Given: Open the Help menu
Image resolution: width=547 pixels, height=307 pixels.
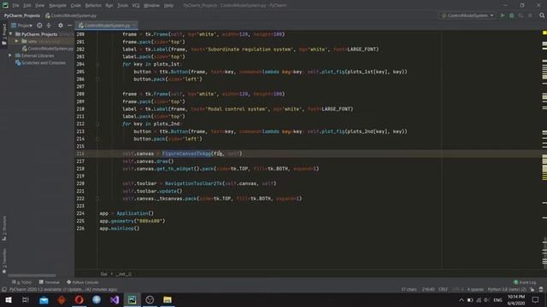Looking at the screenshot, I should (168, 5).
